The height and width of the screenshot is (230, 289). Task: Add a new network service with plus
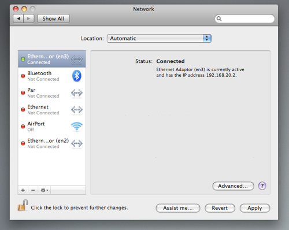[23, 190]
